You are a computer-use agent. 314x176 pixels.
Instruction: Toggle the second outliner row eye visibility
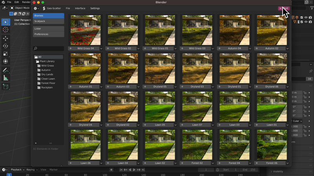point(306,22)
